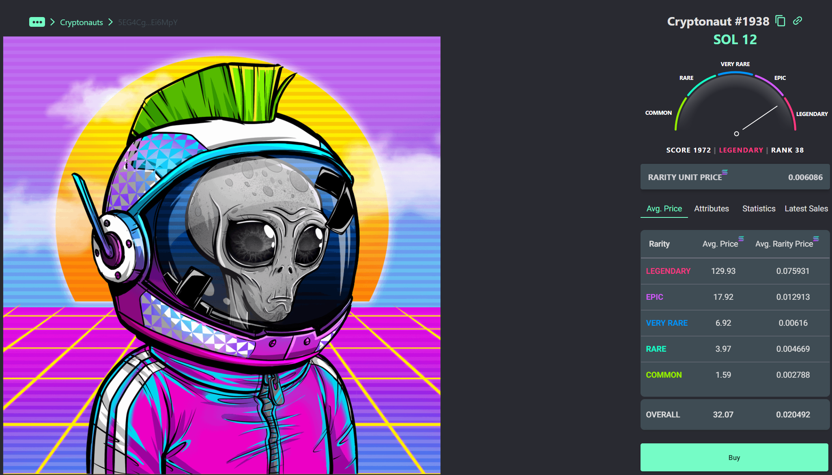Click the copy icon beside Cryptonaut #1938
Image resolution: width=832 pixels, height=475 pixels.
[x=780, y=21]
